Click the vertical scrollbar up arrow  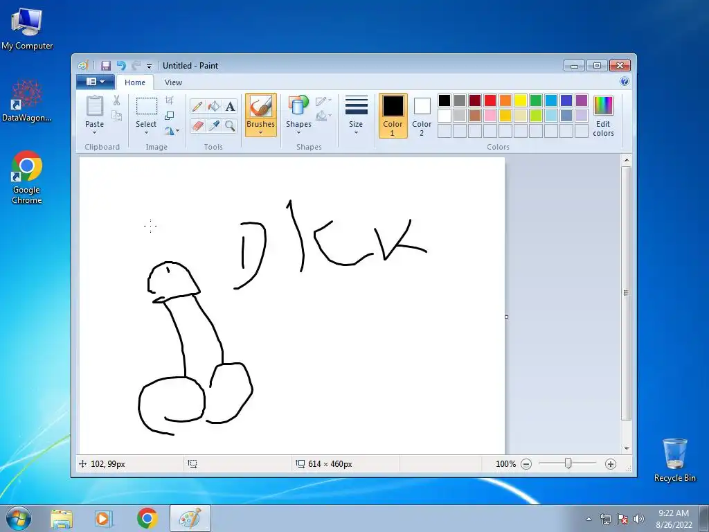tap(626, 160)
